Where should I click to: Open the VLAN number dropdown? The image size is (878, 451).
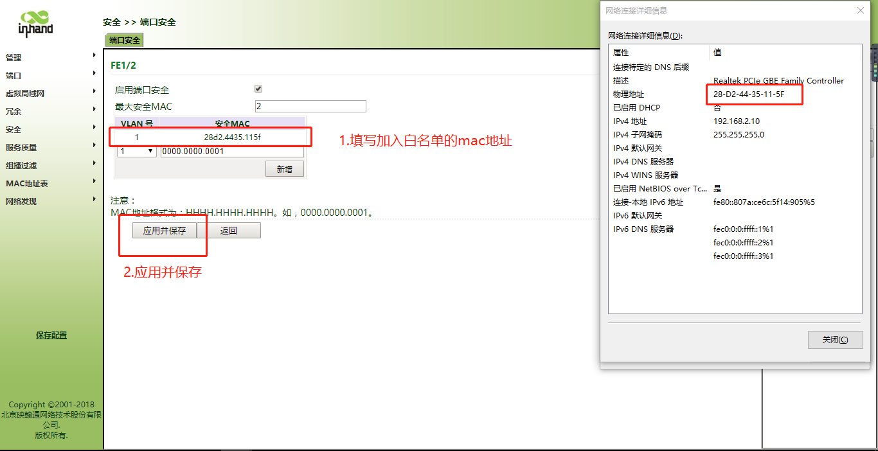[x=137, y=151]
